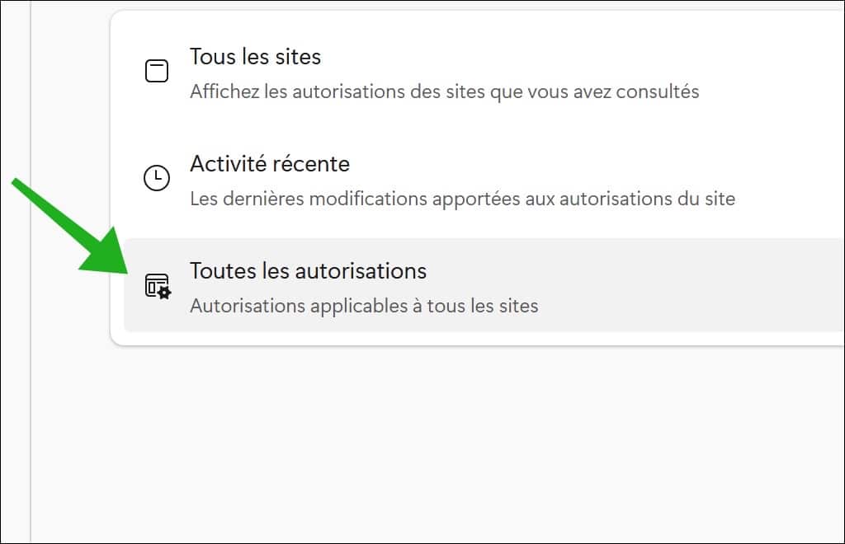Click the Tous les sites heading text
The width and height of the screenshot is (845, 544).
tap(256, 57)
